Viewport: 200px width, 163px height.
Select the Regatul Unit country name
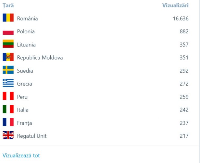[32, 136]
